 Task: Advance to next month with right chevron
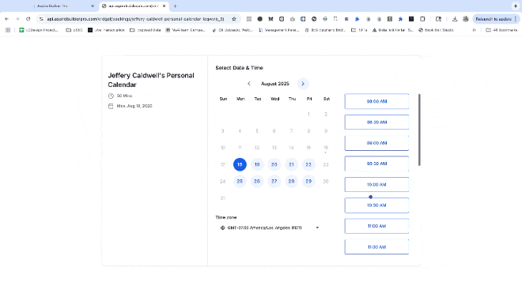pyautogui.click(x=303, y=84)
